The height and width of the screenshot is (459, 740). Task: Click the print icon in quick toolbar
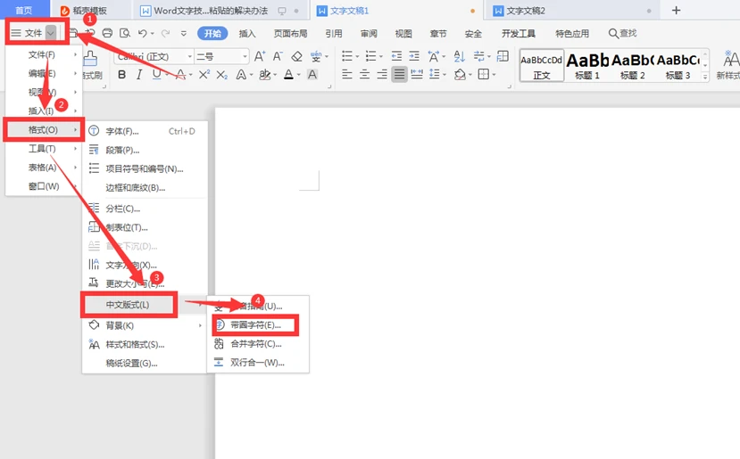[x=107, y=34]
